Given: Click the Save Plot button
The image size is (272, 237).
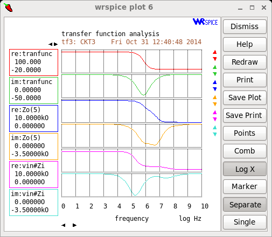Looking at the screenshot, I should pos(245,98).
